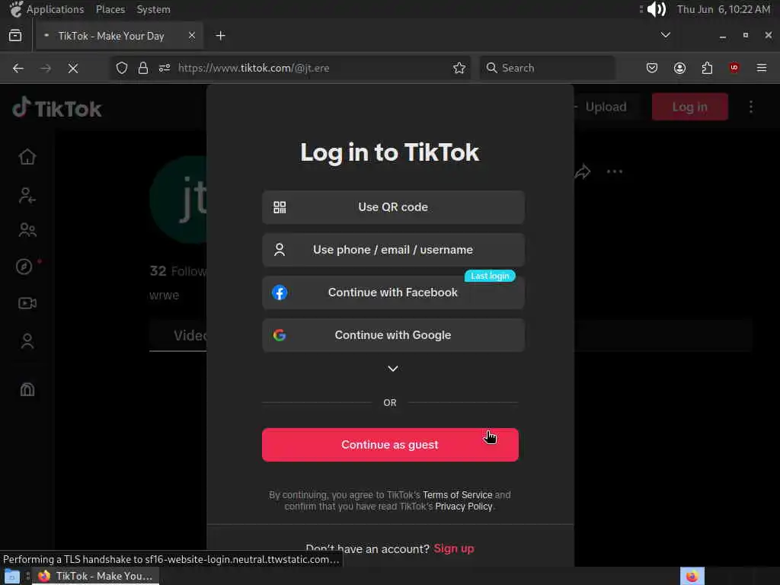Open new tab with plus button
The image size is (780, 585).
pyautogui.click(x=220, y=36)
